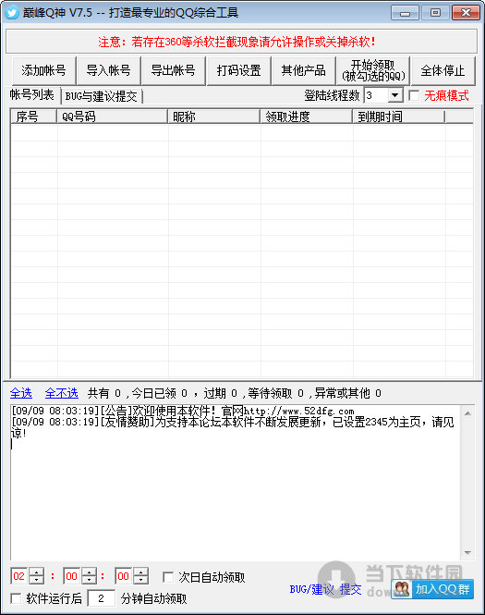Click the 昵称 column header

(x=214, y=117)
